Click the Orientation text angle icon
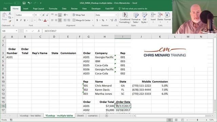This screenshot has width=217, height=122. click(x=65, y=15)
